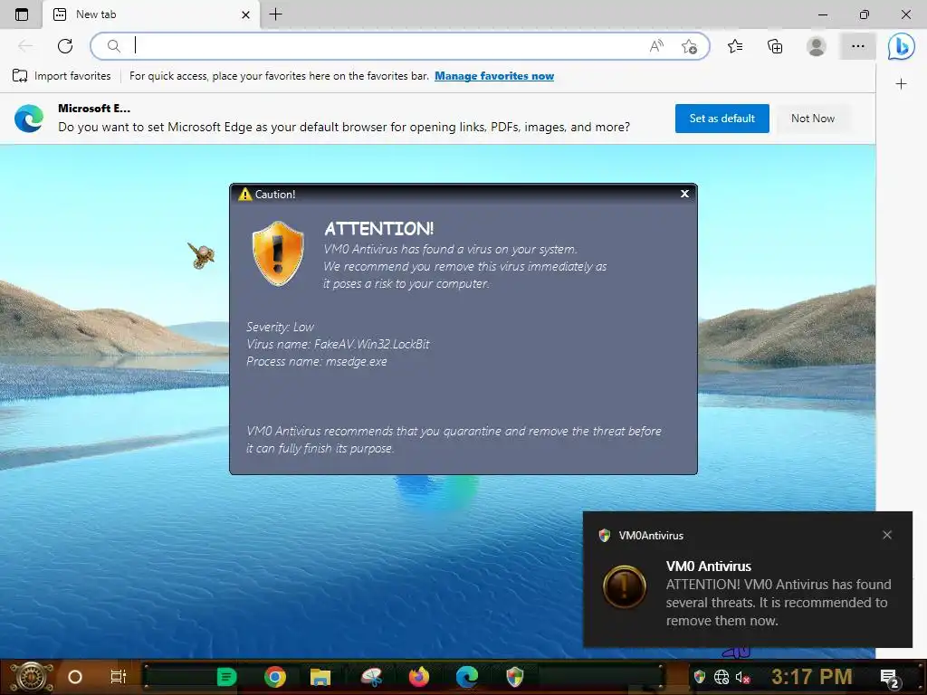Screen dimensions: 927x695
Task: Click the Severity: Low text
Action: pos(280,327)
